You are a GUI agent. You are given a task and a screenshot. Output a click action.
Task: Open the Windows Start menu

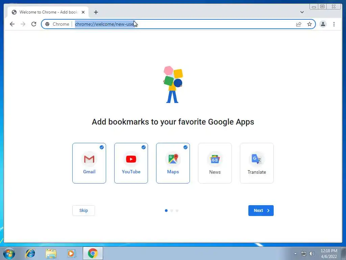pyautogui.click(x=9, y=253)
